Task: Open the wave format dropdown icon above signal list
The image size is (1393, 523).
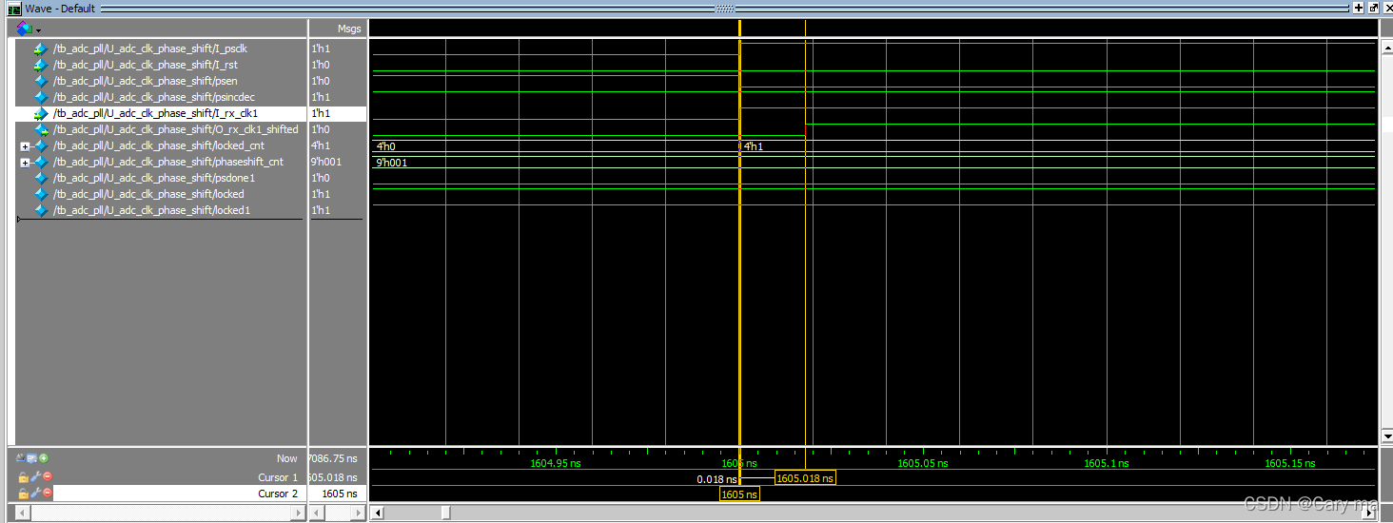Action: [x=29, y=29]
